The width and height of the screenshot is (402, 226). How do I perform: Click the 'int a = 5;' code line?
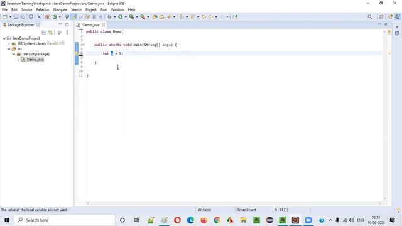(113, 53)
